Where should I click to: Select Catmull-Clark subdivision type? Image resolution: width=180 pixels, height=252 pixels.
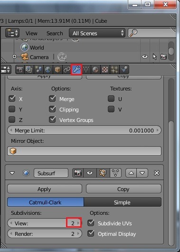[x=46, y=202]
